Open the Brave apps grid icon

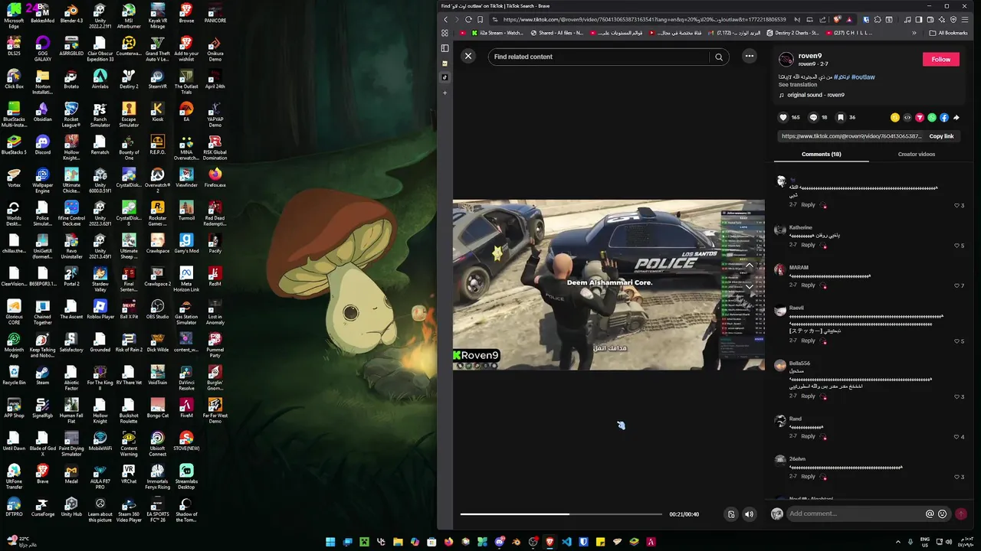pos(445,33)
